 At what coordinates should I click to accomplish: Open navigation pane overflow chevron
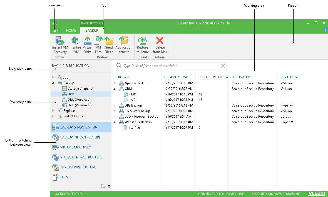109,186
